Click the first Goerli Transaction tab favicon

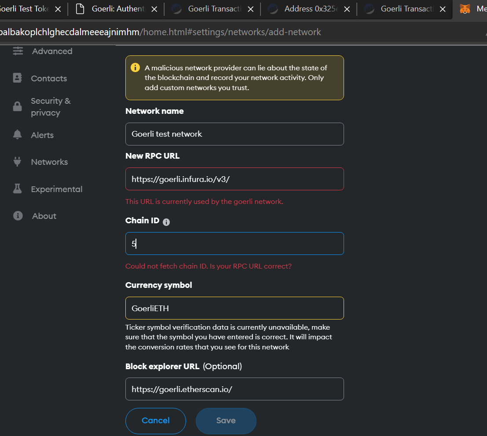[177, 9]
